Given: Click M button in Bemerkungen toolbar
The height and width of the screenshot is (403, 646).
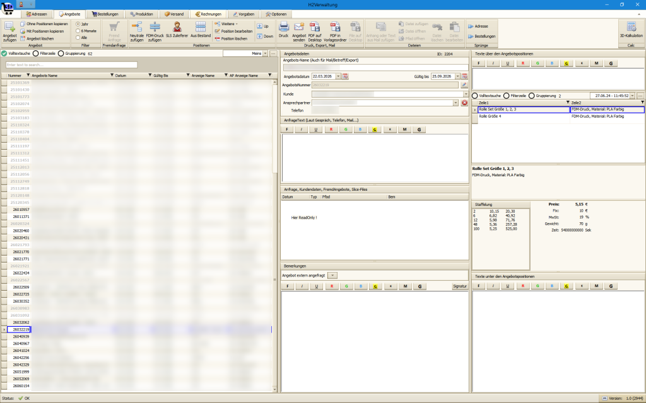Looking at the screenshot, I should coord(406,287).
